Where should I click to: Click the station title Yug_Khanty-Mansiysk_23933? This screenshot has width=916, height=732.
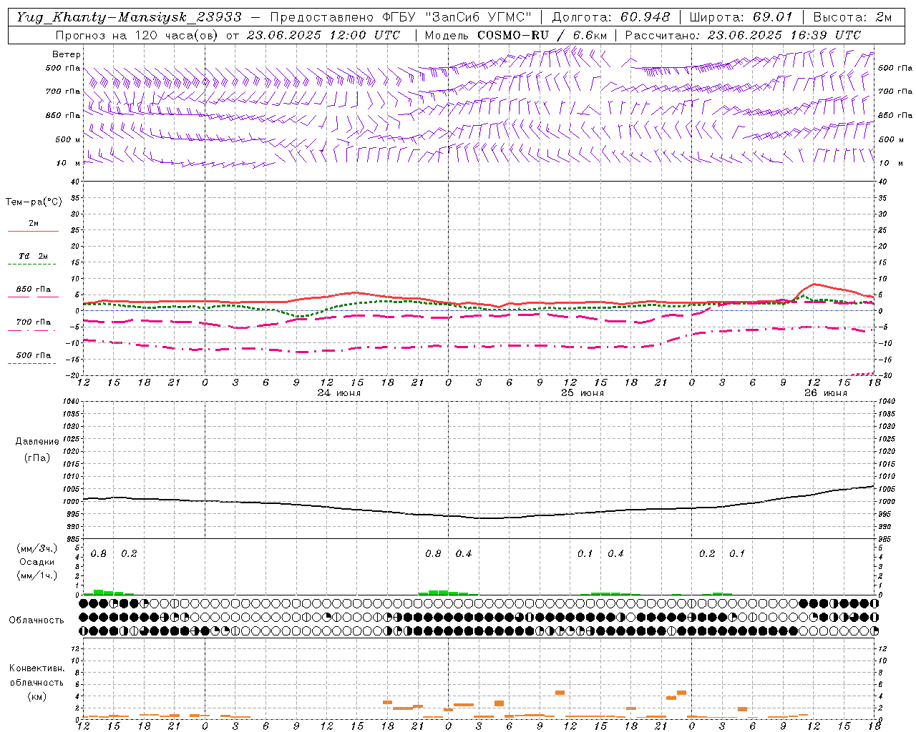pos(129,17)
